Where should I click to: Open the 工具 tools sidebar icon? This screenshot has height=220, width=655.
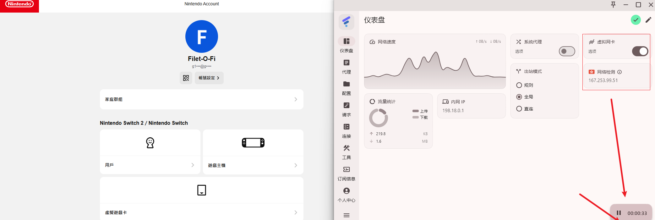(x=347, y=148)
